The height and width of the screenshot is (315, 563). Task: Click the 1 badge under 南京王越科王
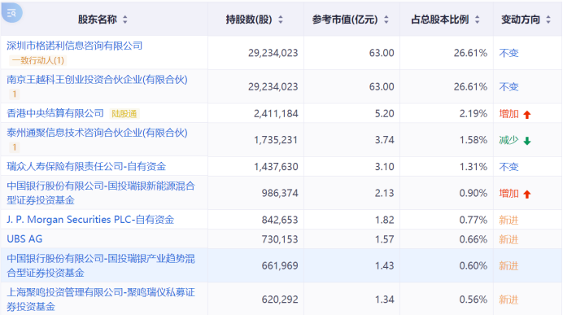pos(15,94)
